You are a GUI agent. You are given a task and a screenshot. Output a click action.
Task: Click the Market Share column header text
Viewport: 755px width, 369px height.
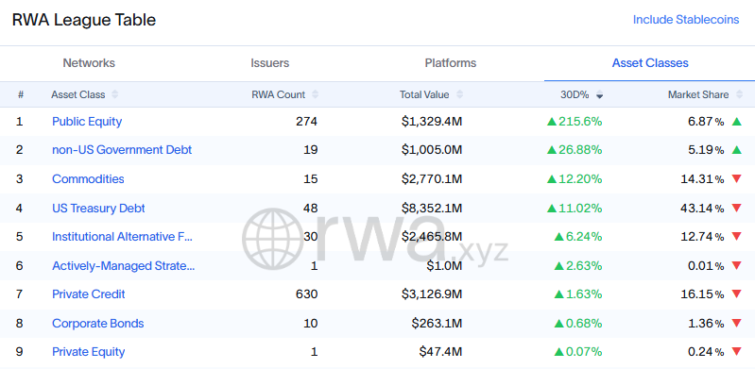[698, 94]
